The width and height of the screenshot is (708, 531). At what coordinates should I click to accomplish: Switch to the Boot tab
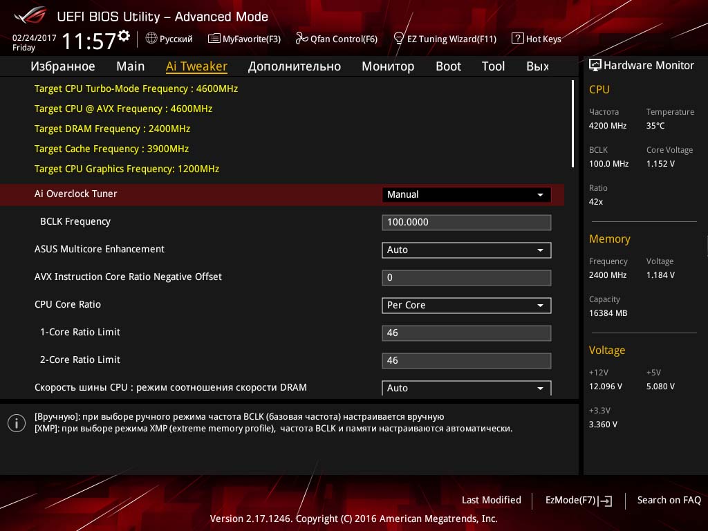coord(448,66)
